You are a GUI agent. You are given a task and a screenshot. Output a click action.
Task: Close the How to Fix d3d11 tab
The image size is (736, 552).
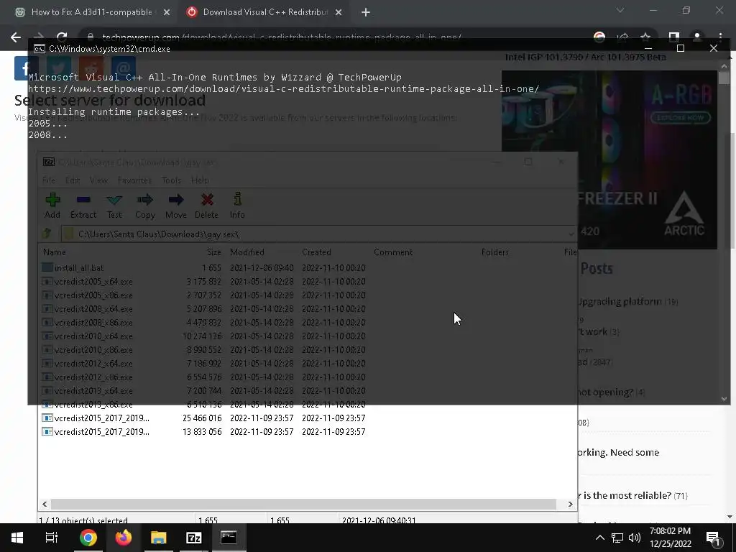point(167,13)
